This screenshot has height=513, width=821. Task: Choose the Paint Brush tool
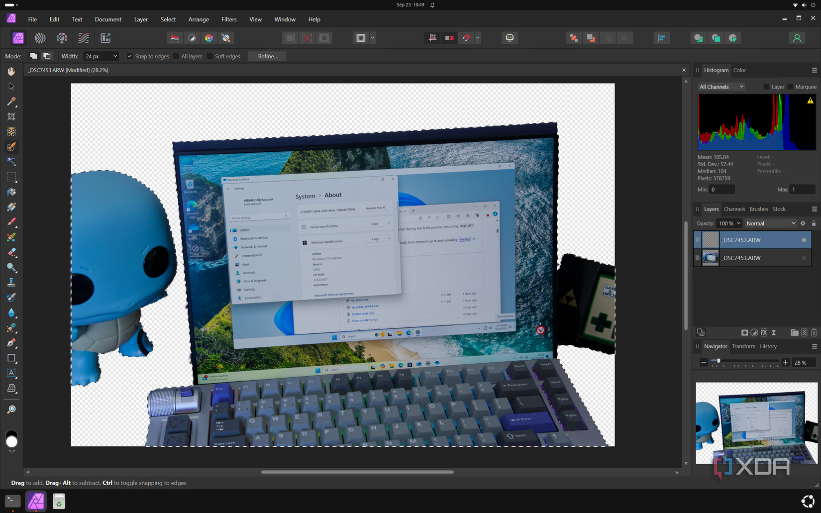pos(11,222)
